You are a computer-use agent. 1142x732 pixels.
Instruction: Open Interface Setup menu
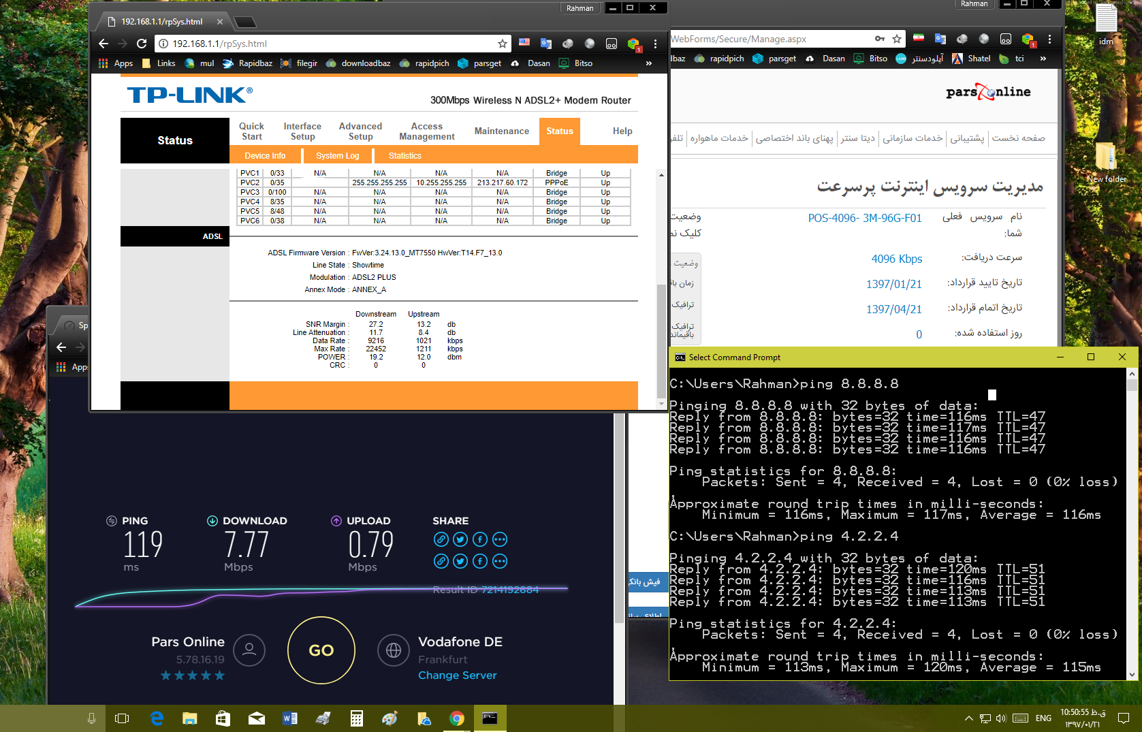point(302,131)
